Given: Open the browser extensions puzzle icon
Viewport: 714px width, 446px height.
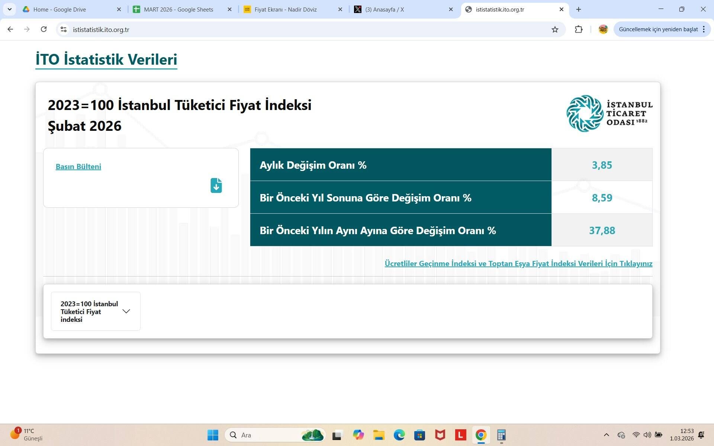Looking at the screenshot, I should (579, 29).
